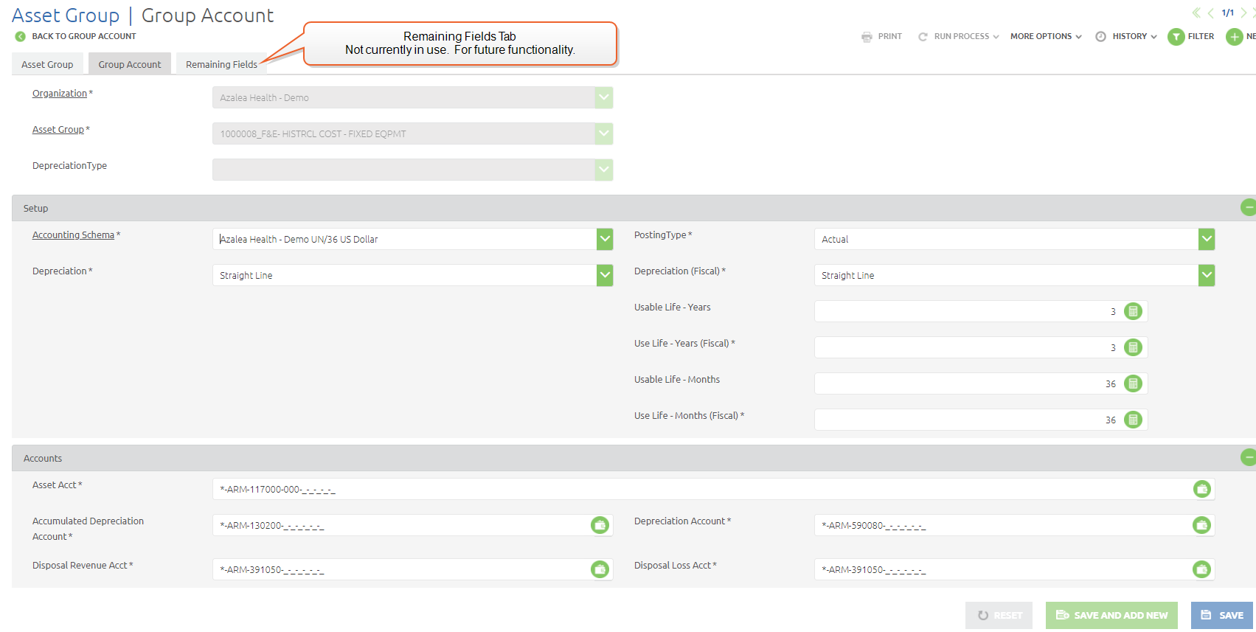Open account picker for Accumulated Depreciation Account

pos(600,525)
